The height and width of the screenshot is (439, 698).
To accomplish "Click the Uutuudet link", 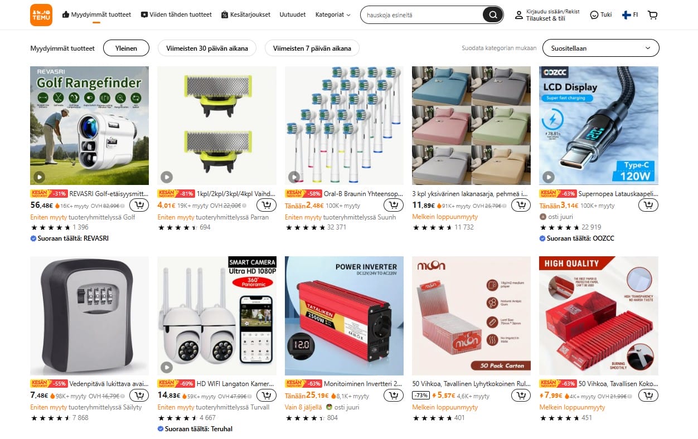I will click(x=293, y=15).
